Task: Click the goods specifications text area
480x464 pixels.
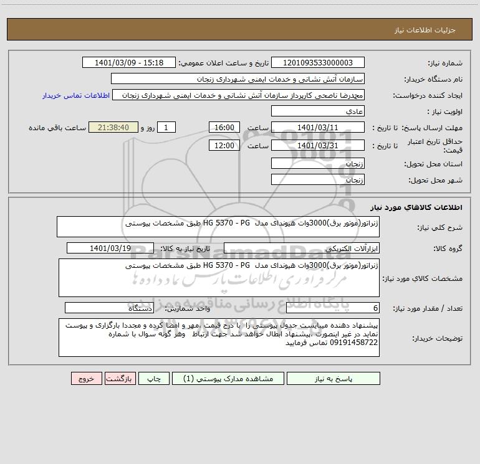Action: click(x=219, y=278)
